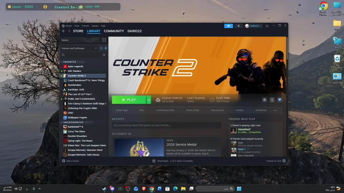
Task: Toggle sort by recent activity clock icon
Action: (101, 48)
